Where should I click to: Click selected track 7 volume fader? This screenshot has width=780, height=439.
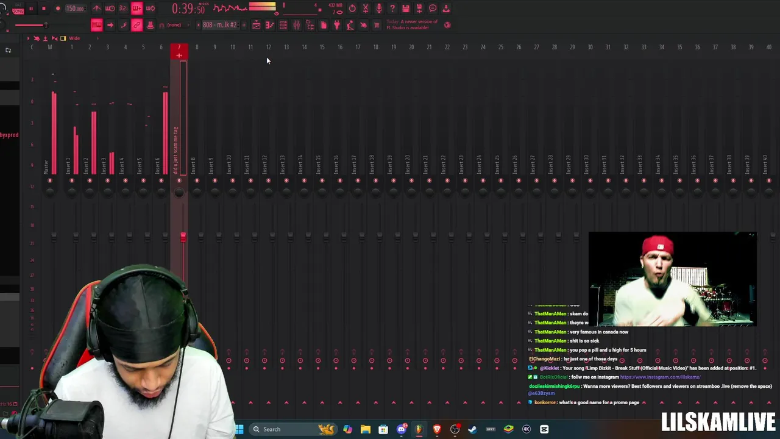[x=183, y=237]
